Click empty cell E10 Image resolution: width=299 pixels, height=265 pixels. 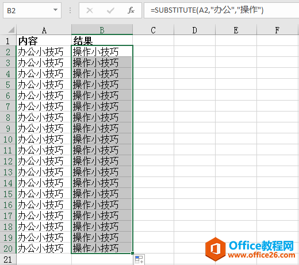[x=236, y=139]
